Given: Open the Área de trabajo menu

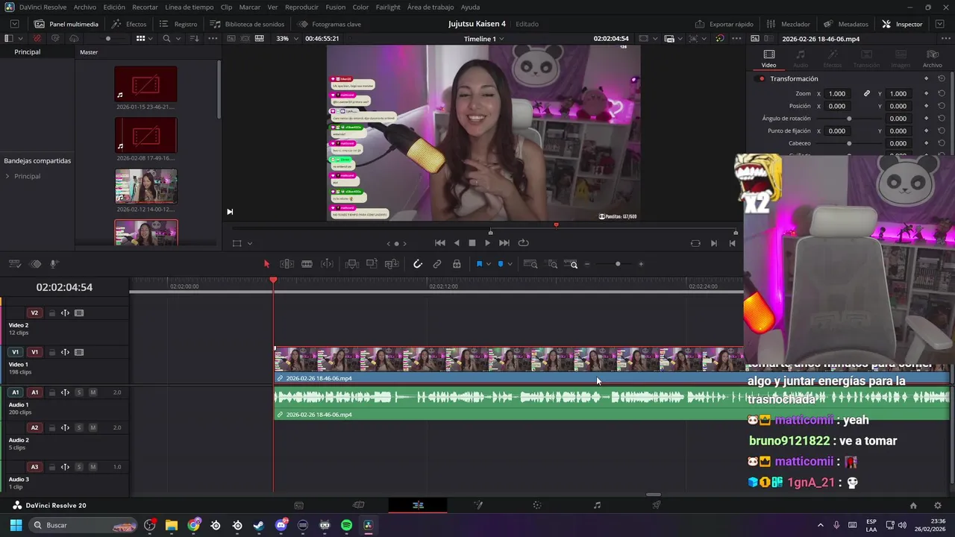Looking at the screenshot, I should (430, 7).
